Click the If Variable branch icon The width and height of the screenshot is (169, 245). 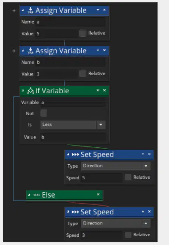[30, 91]
